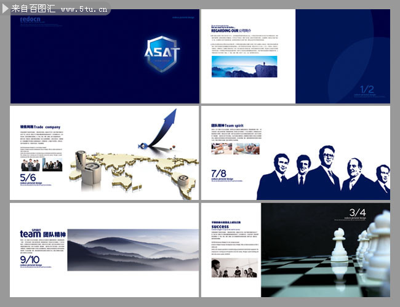Click the large 'team' title text

(x=30, y=234)
